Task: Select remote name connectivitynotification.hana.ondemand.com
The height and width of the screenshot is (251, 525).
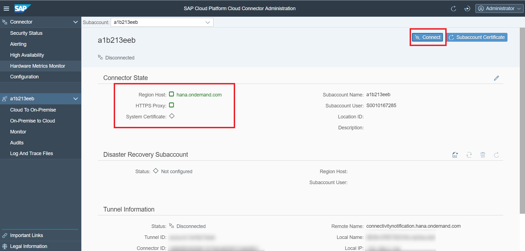Action: coord(413,226)
